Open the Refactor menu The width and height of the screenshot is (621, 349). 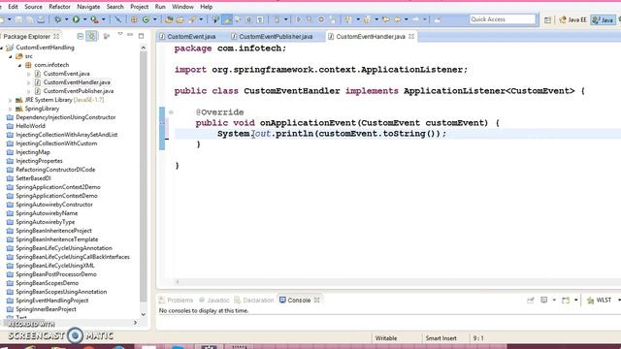59,7
